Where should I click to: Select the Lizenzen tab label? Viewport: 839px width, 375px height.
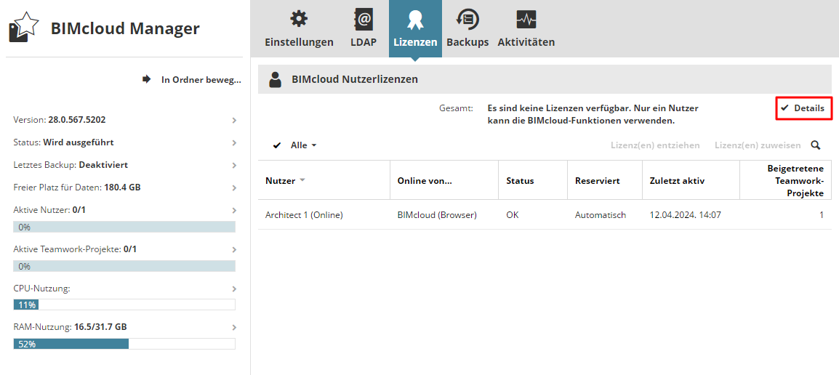[415, 42]
